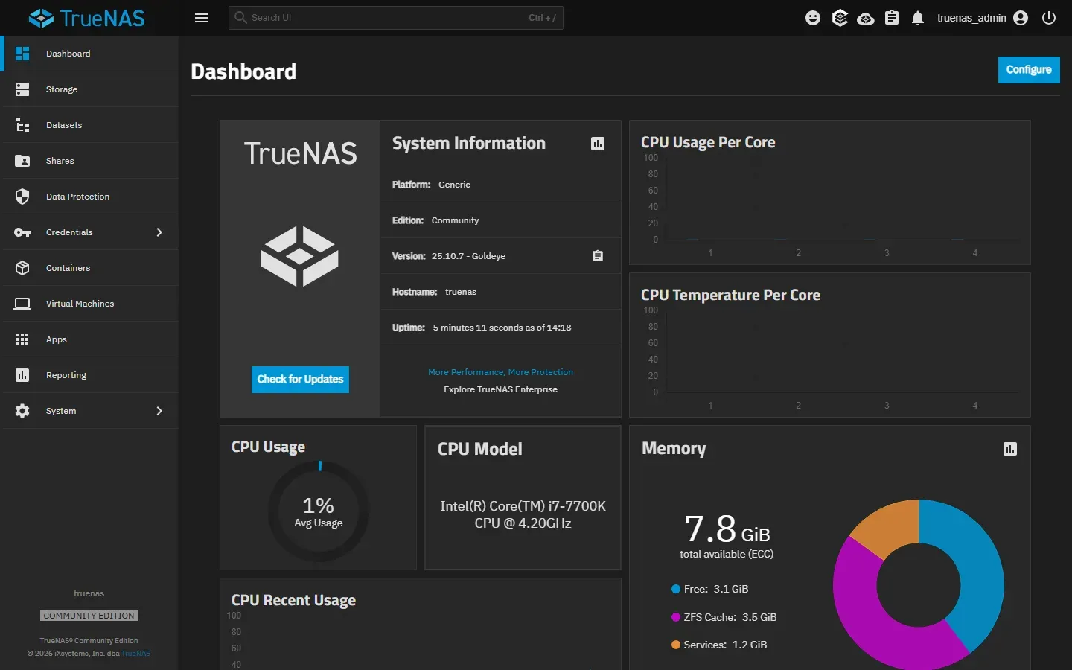Toggle the sidebar hamburger menu
The height and width of the screenshot is (670, 1072).
pos(202,18)
